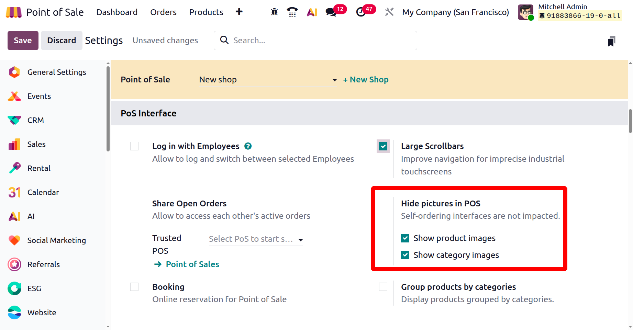633x330 pixels.
Task: Uncheck Show product images
Action: [405, 238]
